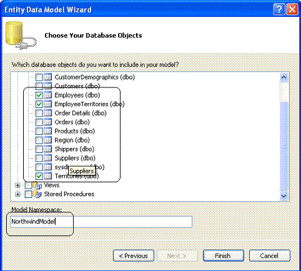Select the Suppliers (dbo) label

click(75, 158)
